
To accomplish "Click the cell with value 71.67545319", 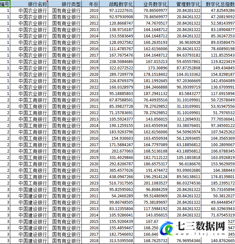I will (218, 215).
